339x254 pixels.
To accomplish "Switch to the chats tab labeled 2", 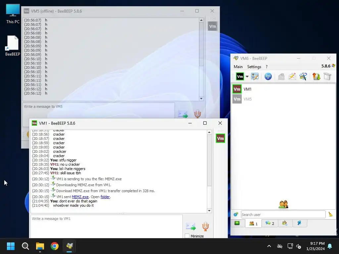I will (x=269, y=223).
